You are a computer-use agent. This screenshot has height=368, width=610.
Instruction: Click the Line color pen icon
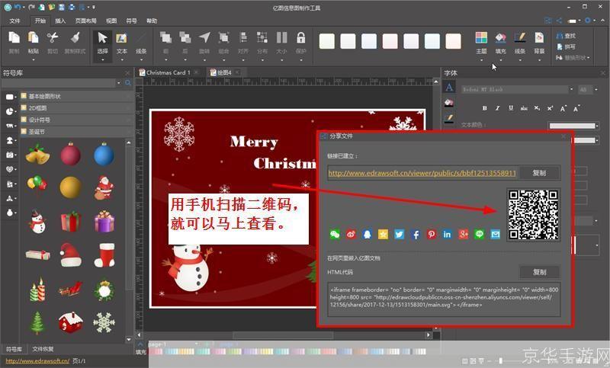tap(520, 37)
